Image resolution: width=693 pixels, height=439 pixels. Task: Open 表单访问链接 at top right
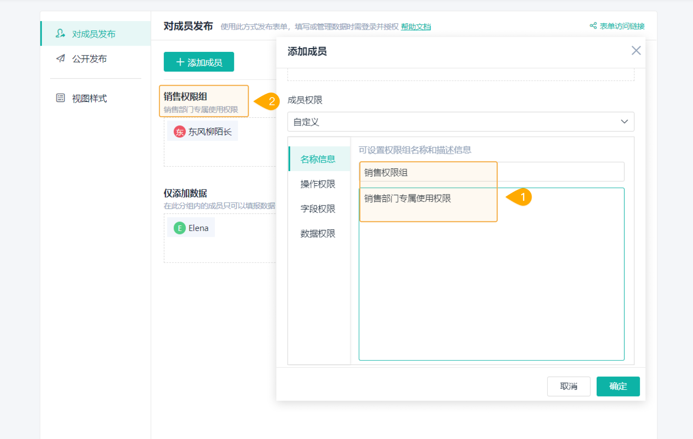pos(622,26)
